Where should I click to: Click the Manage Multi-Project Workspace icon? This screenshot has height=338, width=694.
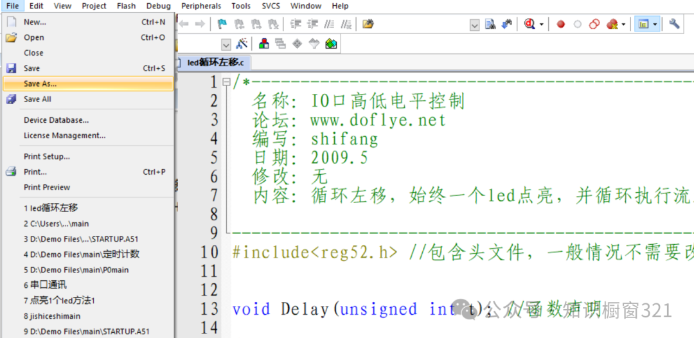pyautogui.click(x=280, y=44)
